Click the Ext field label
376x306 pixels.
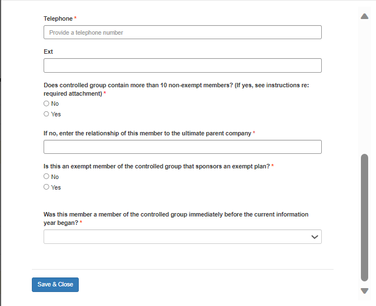(x=48, y=51)
